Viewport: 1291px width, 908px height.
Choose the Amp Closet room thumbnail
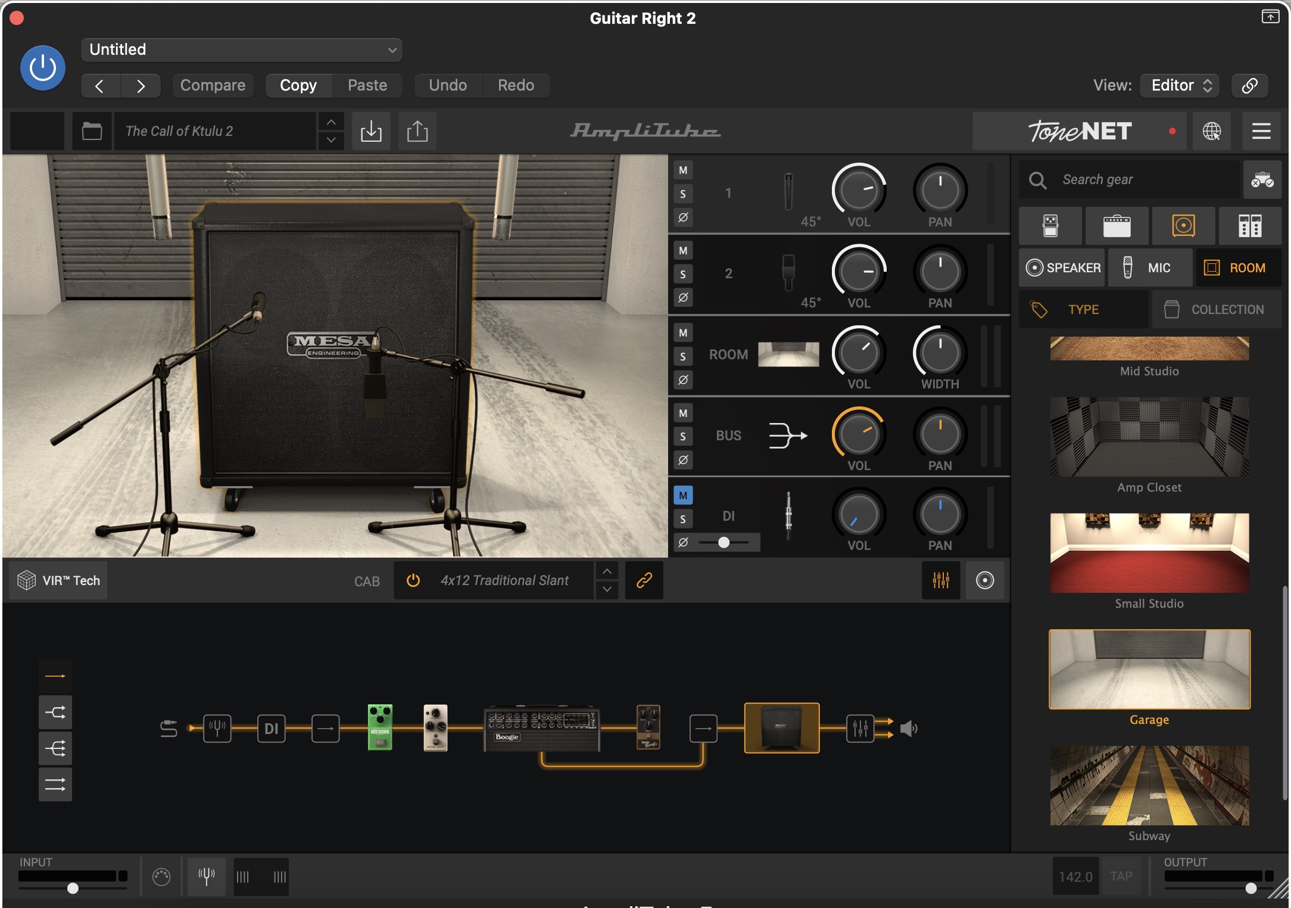coord(1149,437)
